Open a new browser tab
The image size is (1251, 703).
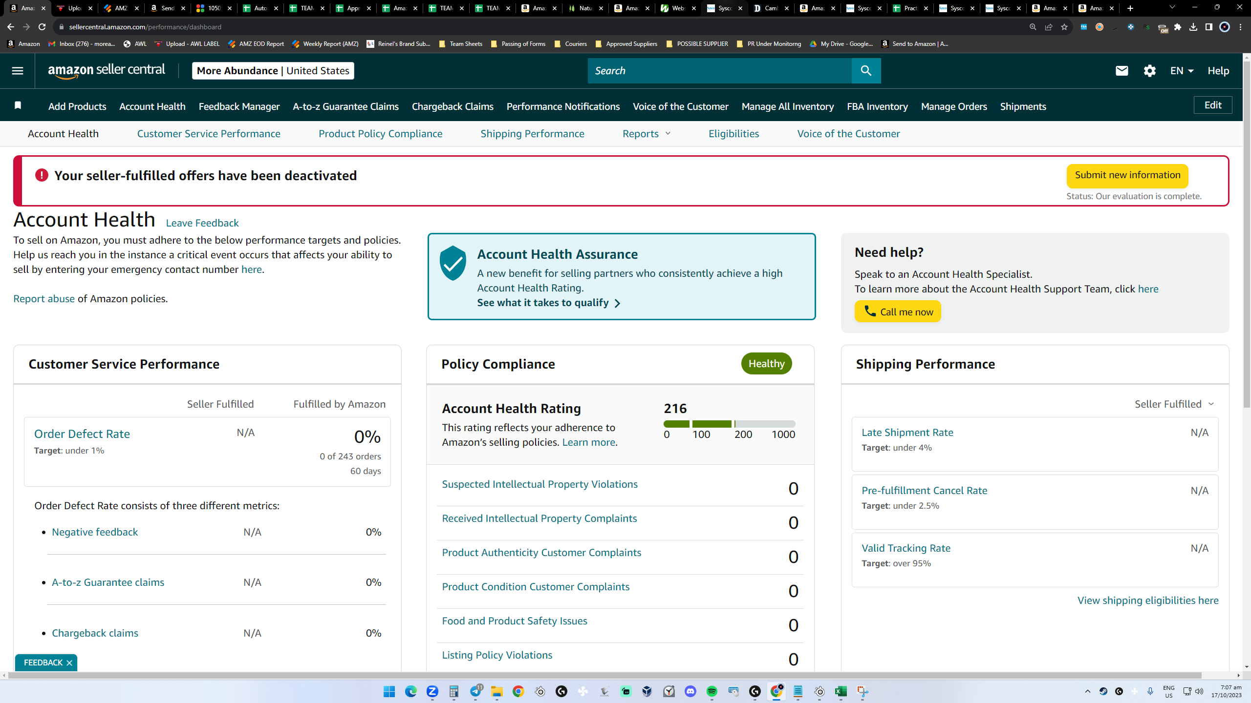point(1130,8)
